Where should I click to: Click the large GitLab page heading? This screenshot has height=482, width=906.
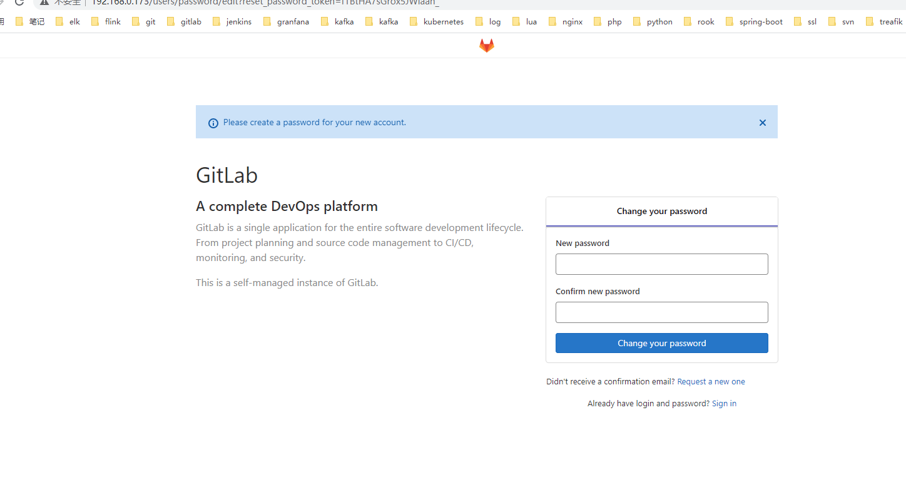click(227, 175)
